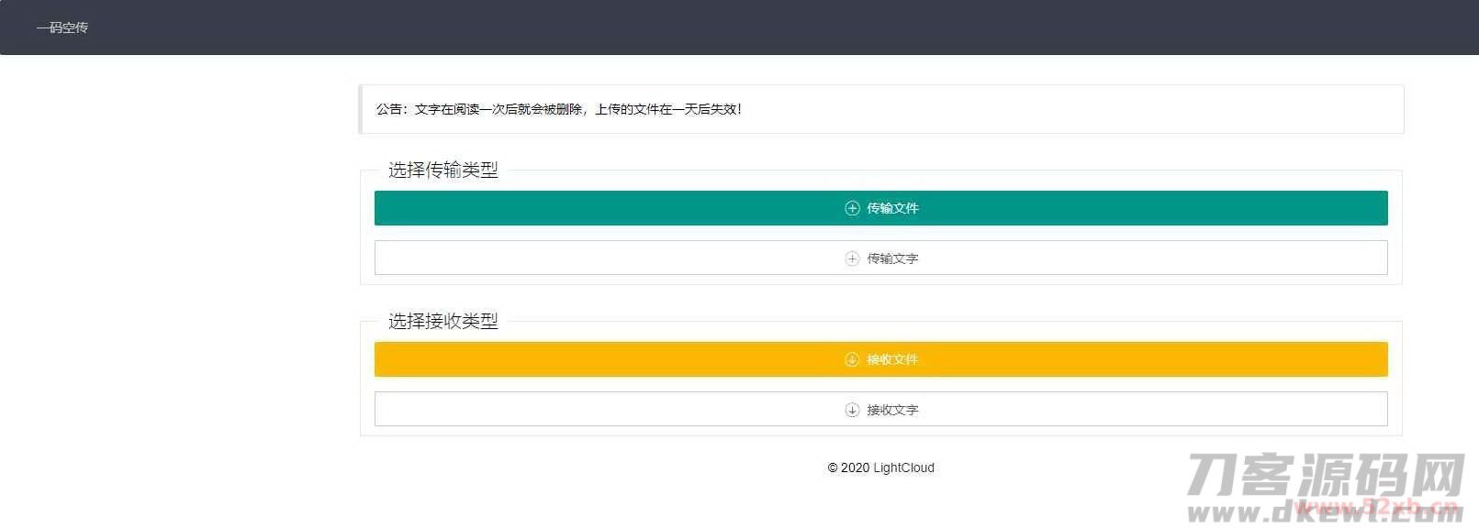
Task: Click the © 2020 LightCloud footer text
Action: 880,467
